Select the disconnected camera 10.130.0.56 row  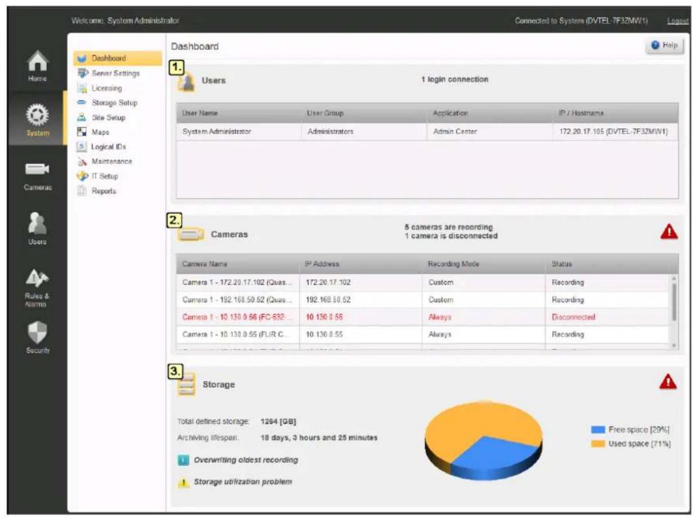tap(423, 317)
